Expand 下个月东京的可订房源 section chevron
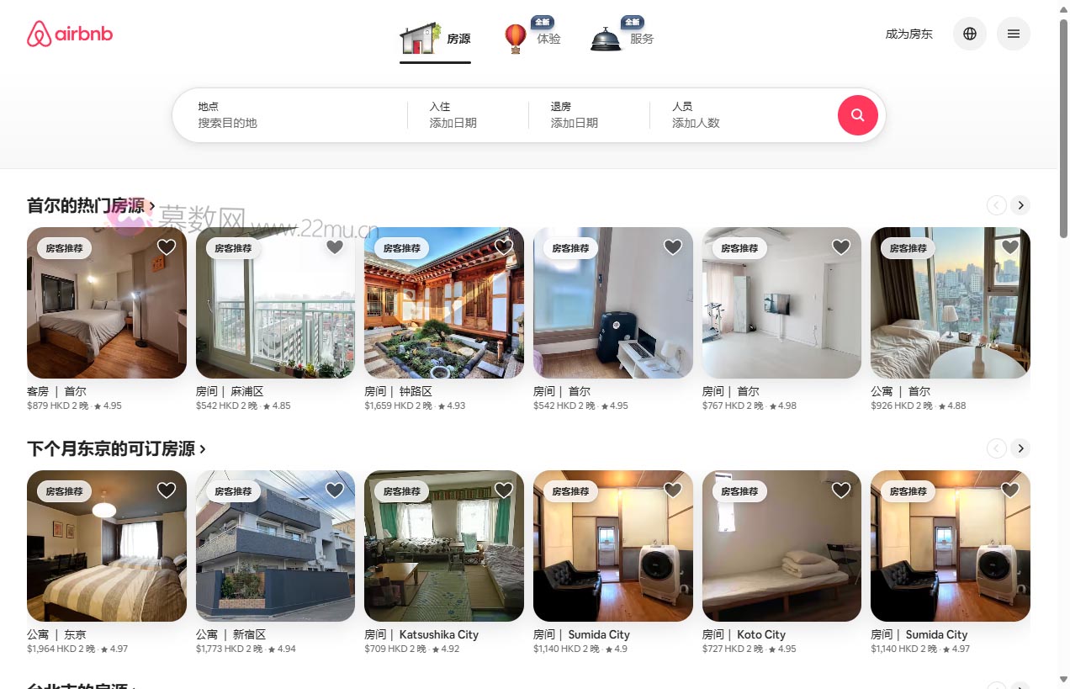Screen dimensions: 1070x689 tap(203, 449)
